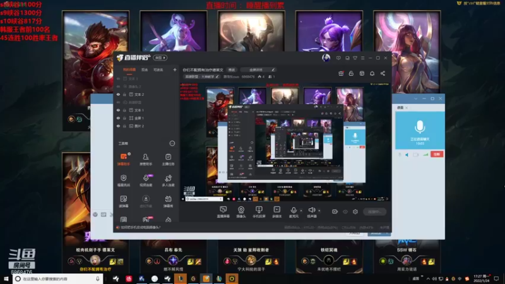Add a new scene with plus icon
The height and width of the screenshot is (284, 505).
click(175, 69)
